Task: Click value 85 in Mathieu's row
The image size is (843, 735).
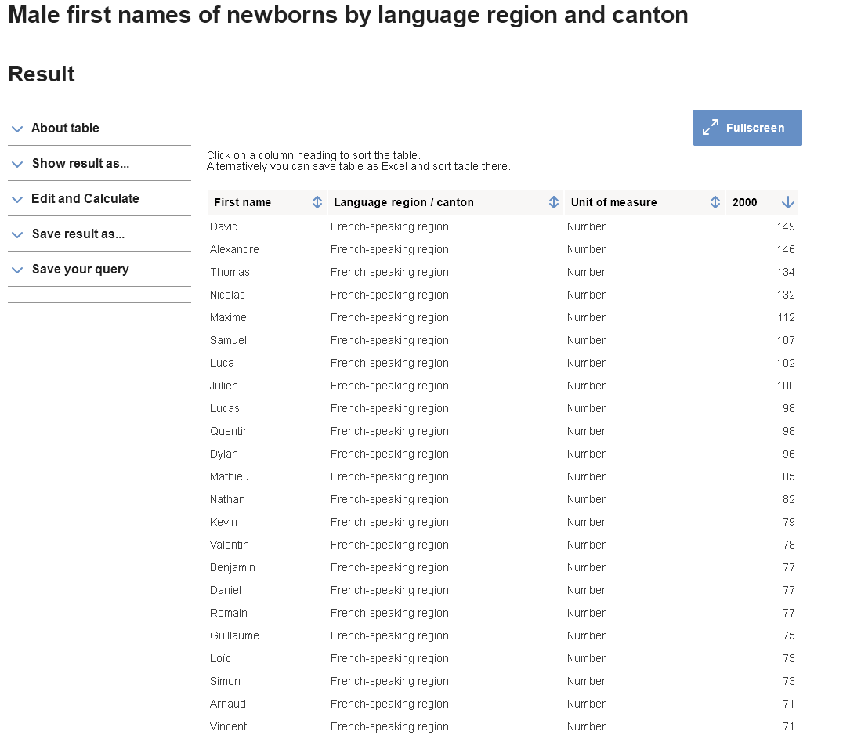Action: click(789, 476)
